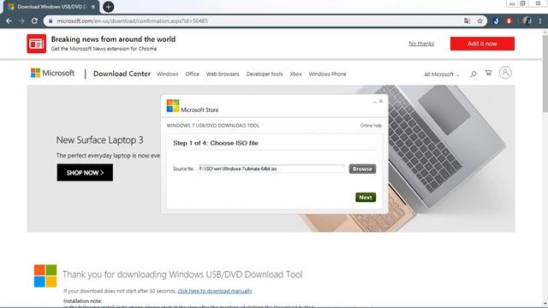548x308 pixels.
Task: Open the Web browsers menu item
Action: tap(223, 74)
